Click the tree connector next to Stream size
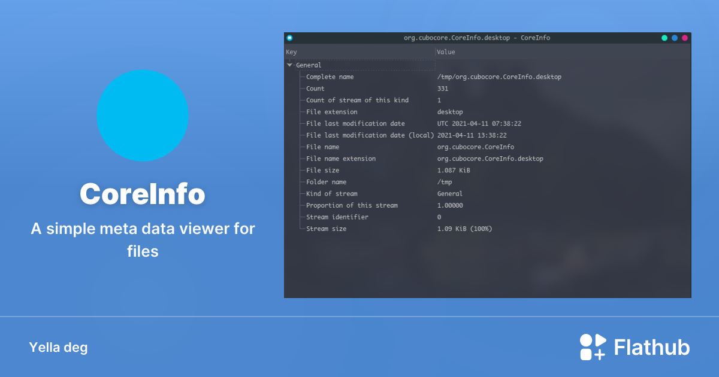719x377 pixels. (301, 228)
